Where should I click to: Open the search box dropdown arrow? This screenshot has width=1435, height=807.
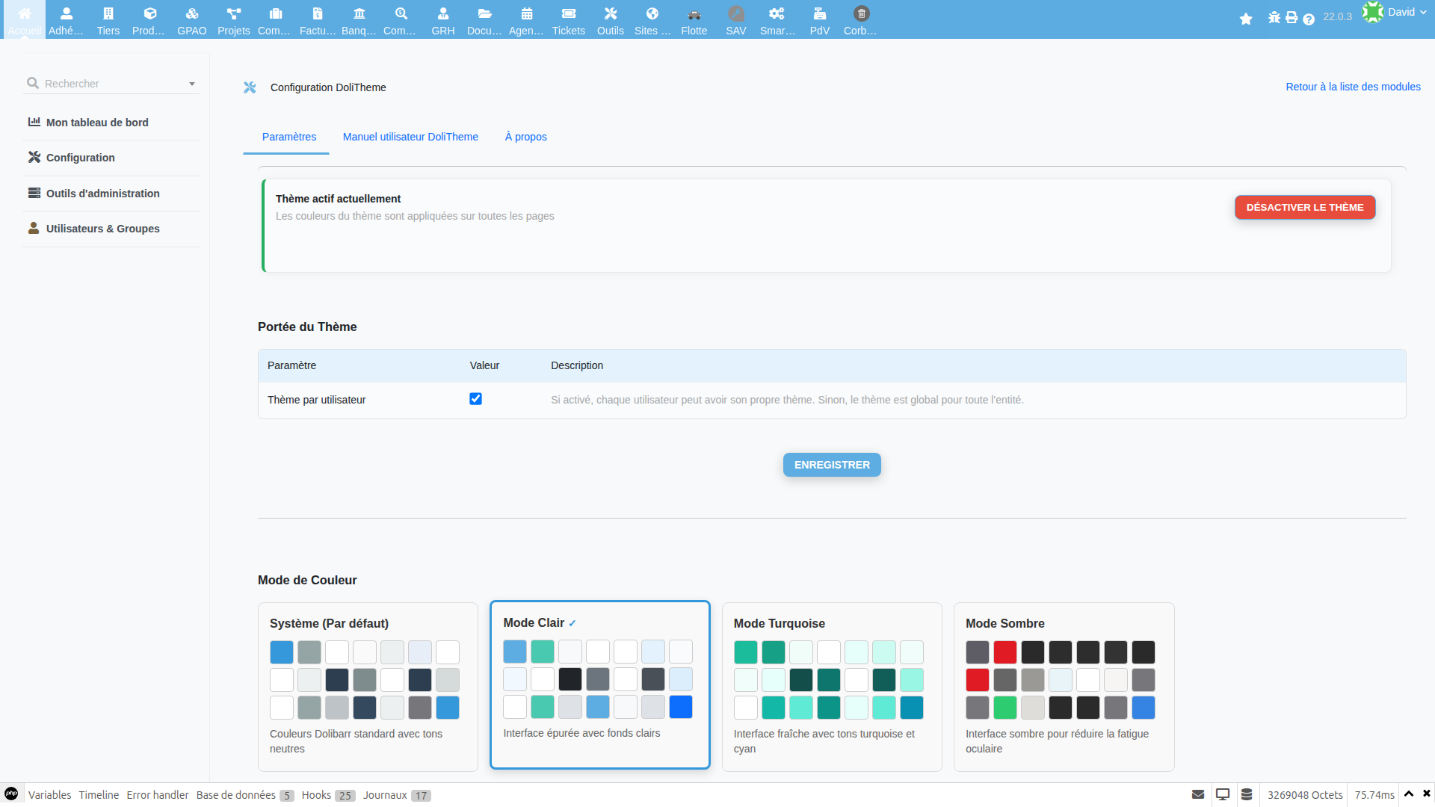(192, 84)
